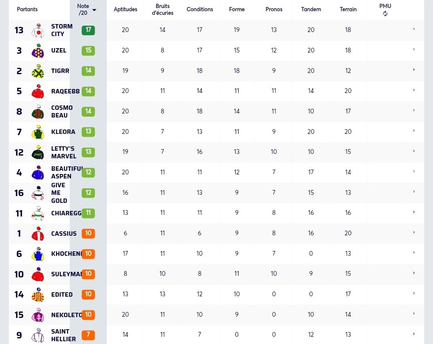Image resolution: width=433 pixels, height=344 pixels.
Task: Click Give Me Gold's jockey silk icon
Action: [x=38, y=193]
